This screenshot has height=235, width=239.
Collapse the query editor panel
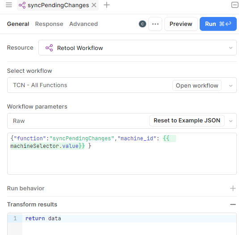[235, 5]
